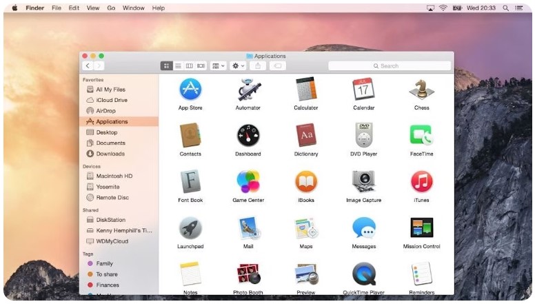
Task: Open the View menu
Action: (93, 8)
